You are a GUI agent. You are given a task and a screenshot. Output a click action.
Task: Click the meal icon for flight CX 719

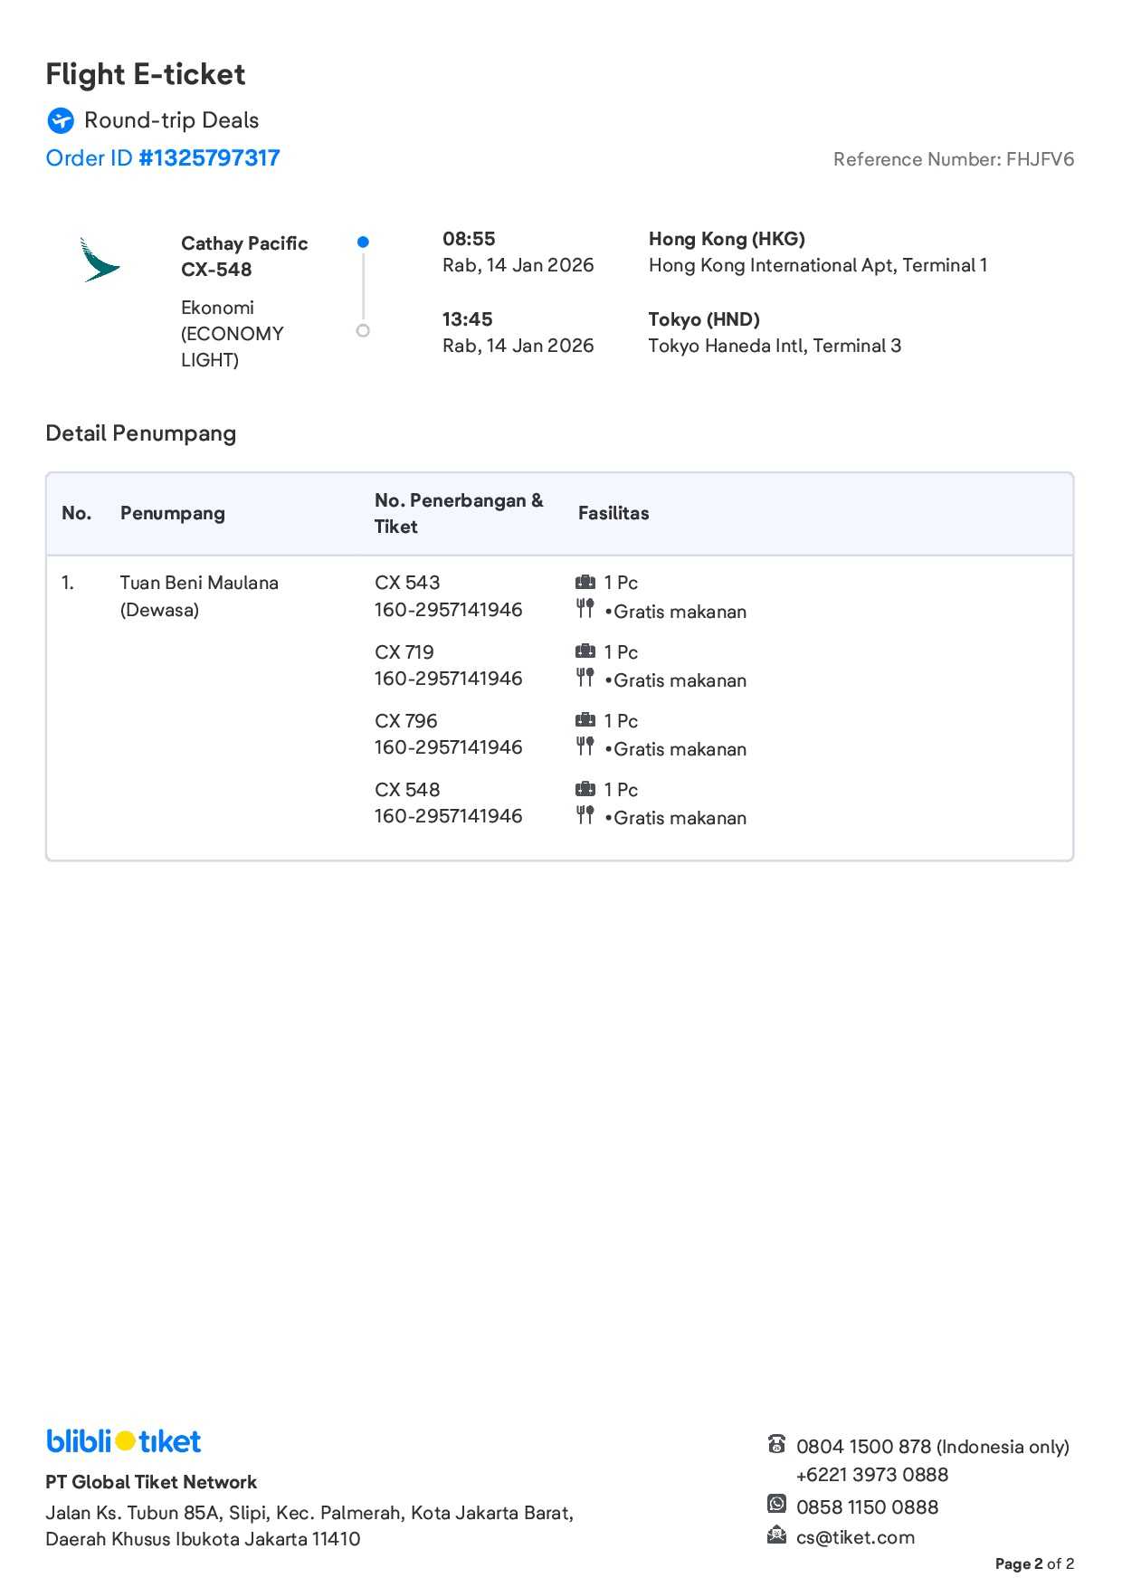coord(585,678)
